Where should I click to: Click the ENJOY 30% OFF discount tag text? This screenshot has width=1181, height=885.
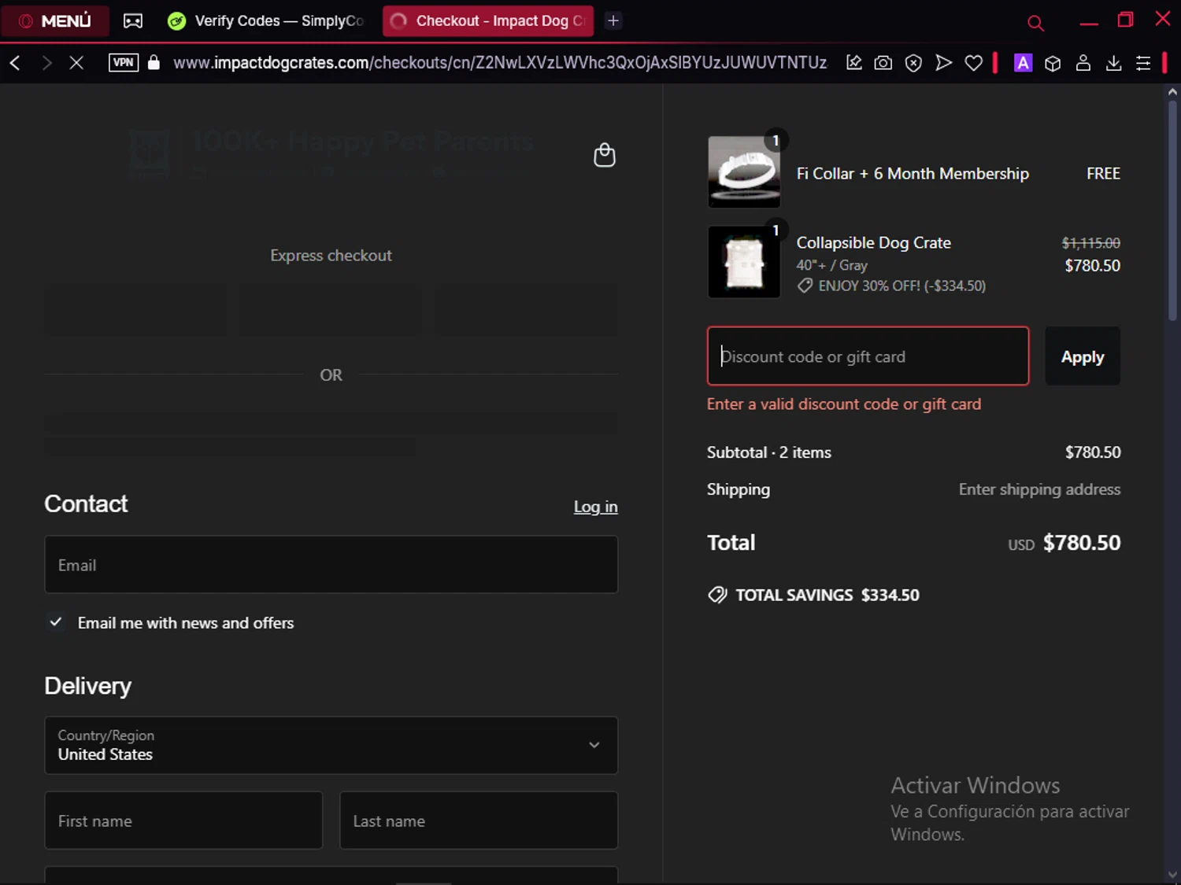coord(901,286)
